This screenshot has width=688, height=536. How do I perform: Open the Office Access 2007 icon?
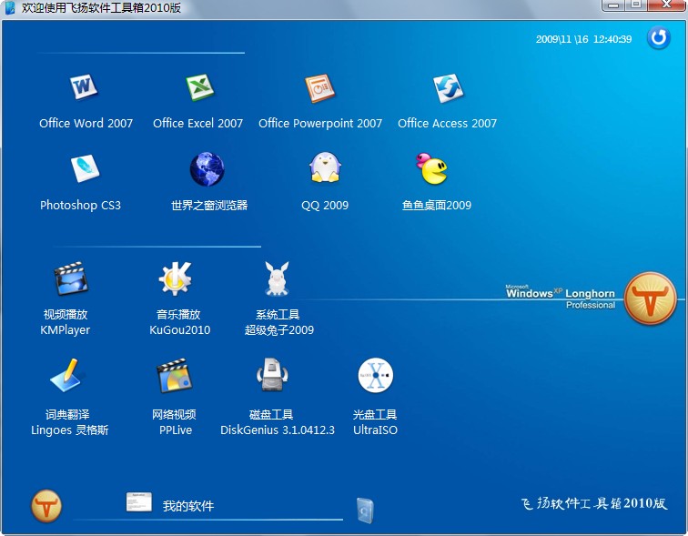(x=448, y=87)
